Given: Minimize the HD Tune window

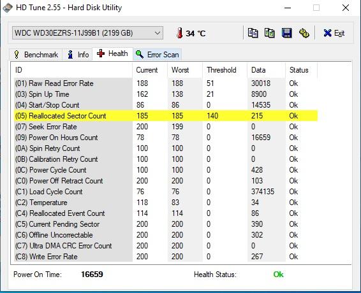Looking at the screenshot, I should click(288, 8).
